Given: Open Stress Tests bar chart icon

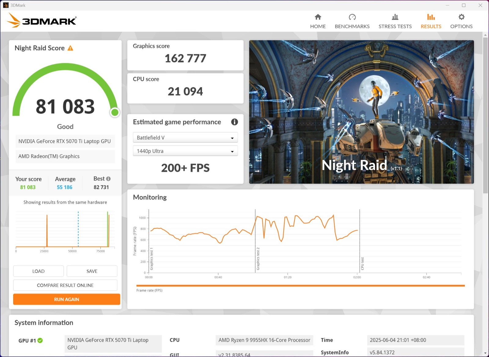Looking at the screenshot, I should tap(395, 17).
